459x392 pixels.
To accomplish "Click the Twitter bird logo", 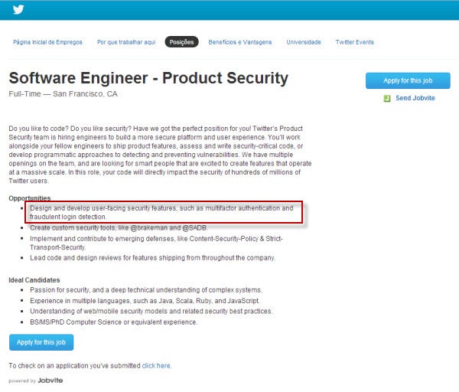I will (18, 10).
